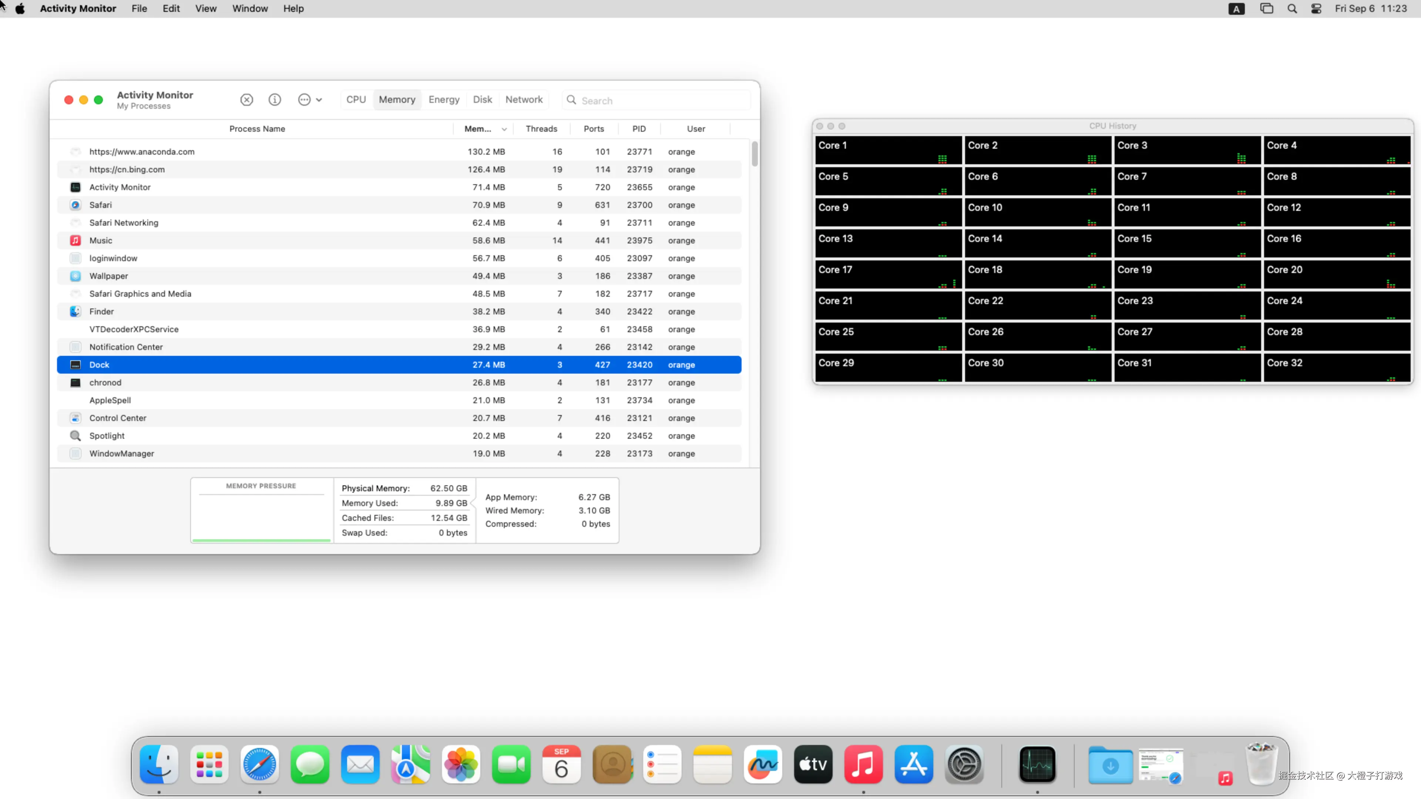The image size is (1421, 799).
Task: Open Activity Monitor icon in the Dock
Action: [1037, 764]
